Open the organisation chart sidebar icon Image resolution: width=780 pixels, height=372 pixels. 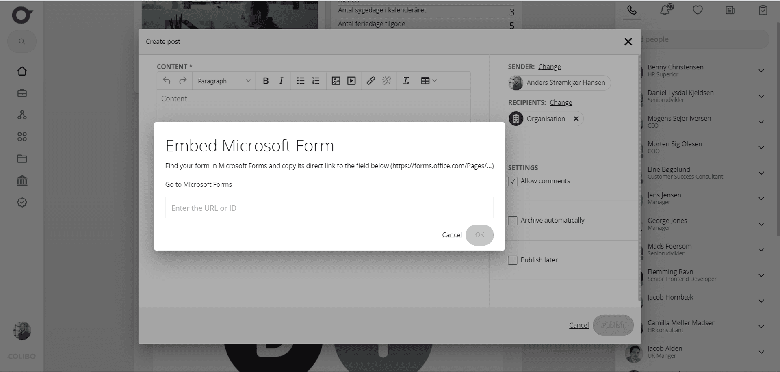coord(22,115)
